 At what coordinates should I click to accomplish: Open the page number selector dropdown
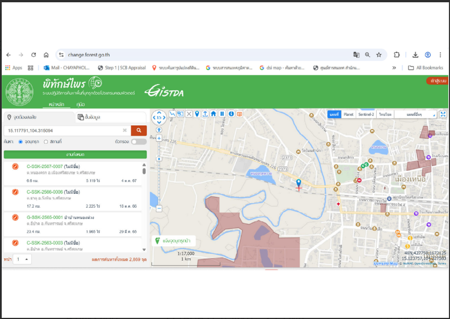22,259
